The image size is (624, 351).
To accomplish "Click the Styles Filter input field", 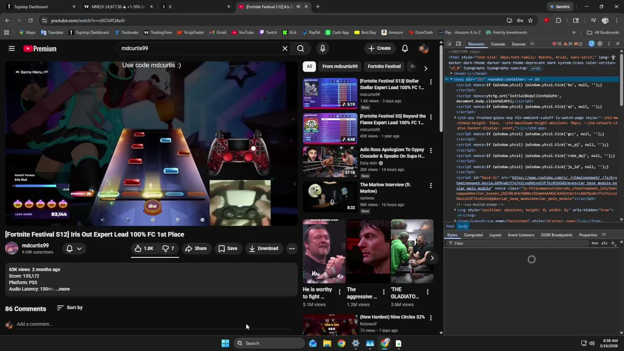I will (x=517, y=243).
